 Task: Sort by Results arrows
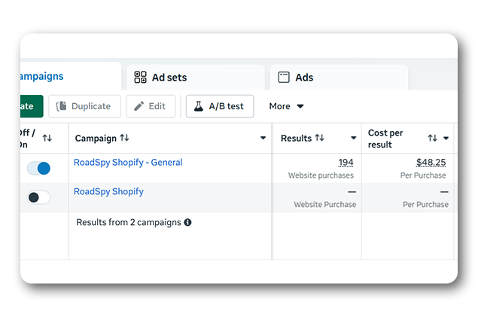click(319, 138)
